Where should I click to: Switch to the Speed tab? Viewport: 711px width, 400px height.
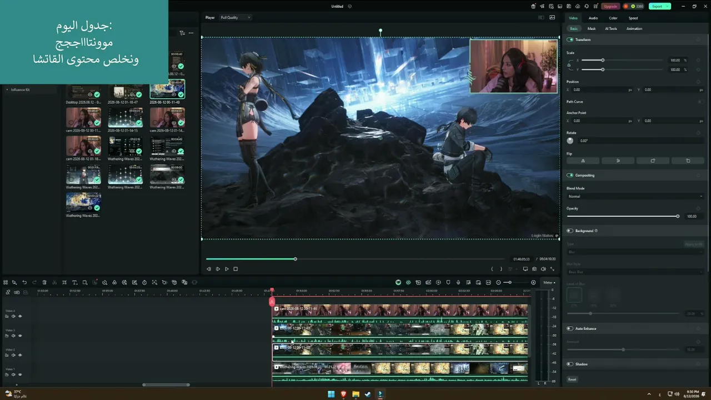tap(633, 18)
